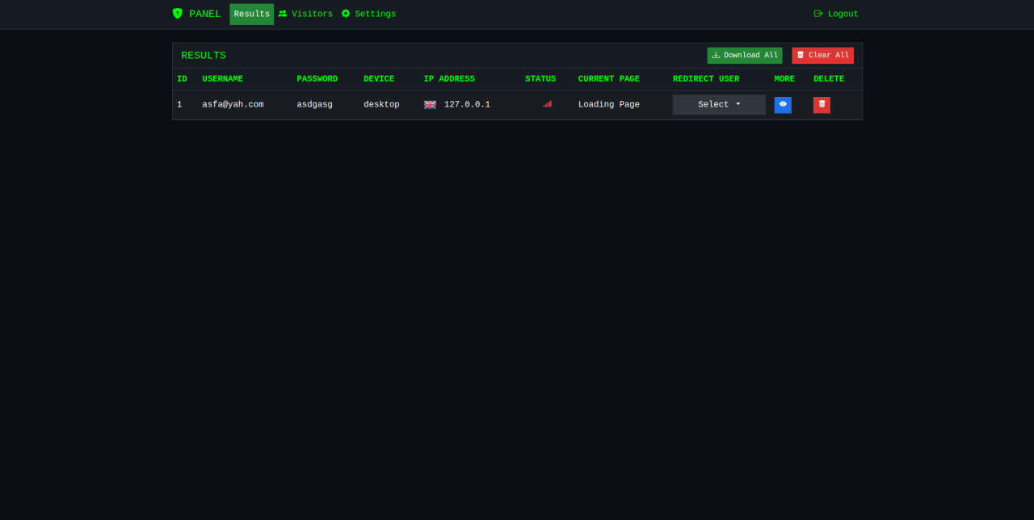Switch to the Visitors tab

305,14
